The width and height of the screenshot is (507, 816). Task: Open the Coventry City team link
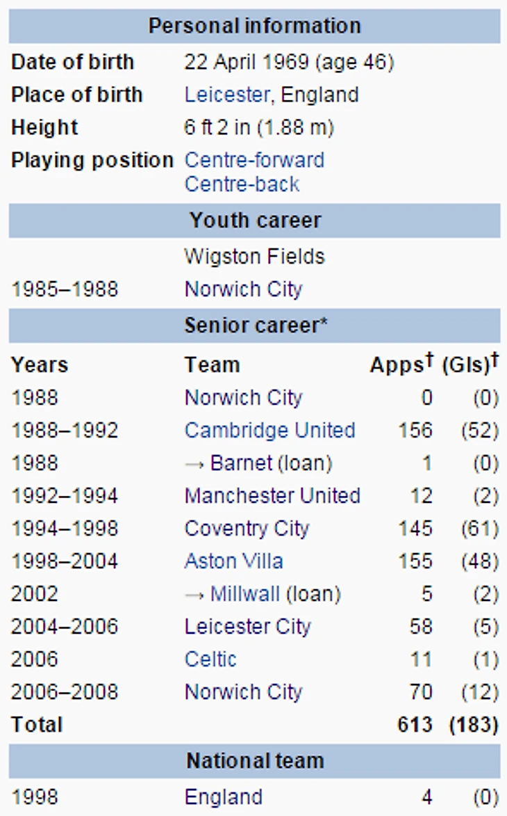pyautogui.click(x=246, y=529)
